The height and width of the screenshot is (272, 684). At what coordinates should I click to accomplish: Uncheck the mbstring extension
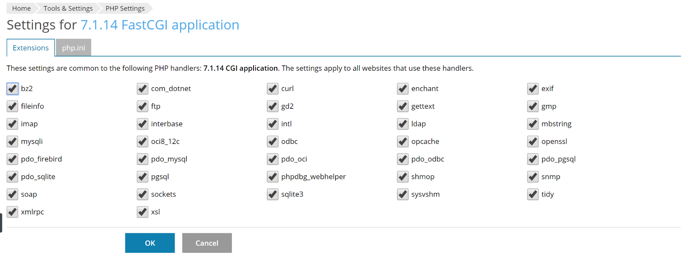[533, 124]
